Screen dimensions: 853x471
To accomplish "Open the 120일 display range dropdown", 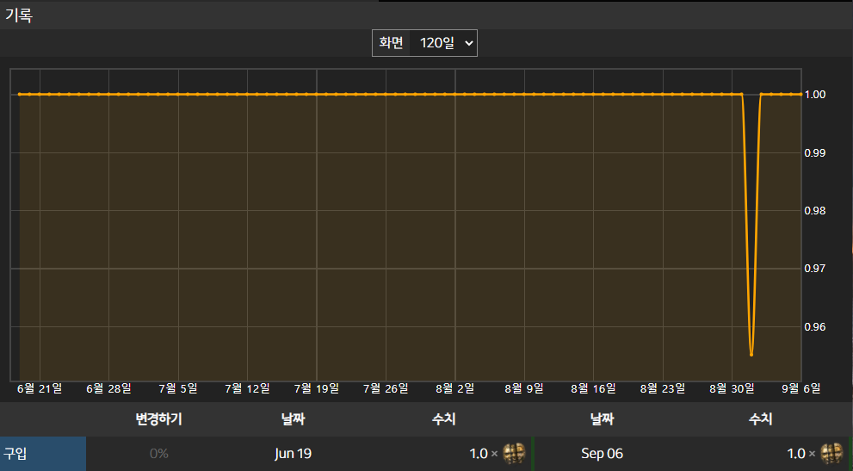I will click(443, 43).
